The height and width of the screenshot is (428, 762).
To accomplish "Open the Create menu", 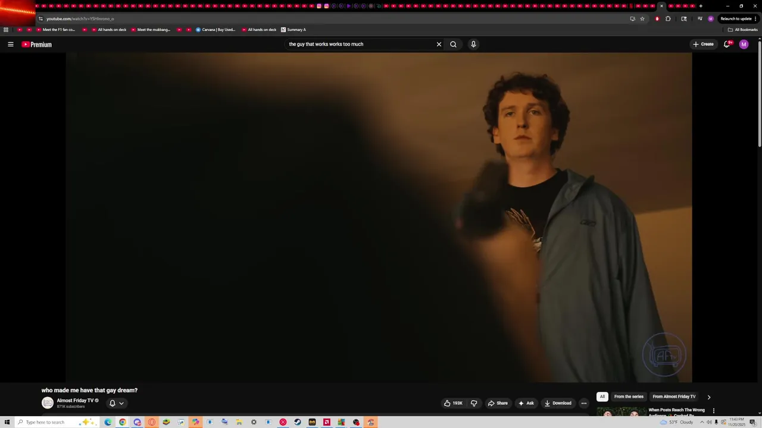I will point(703,44).
